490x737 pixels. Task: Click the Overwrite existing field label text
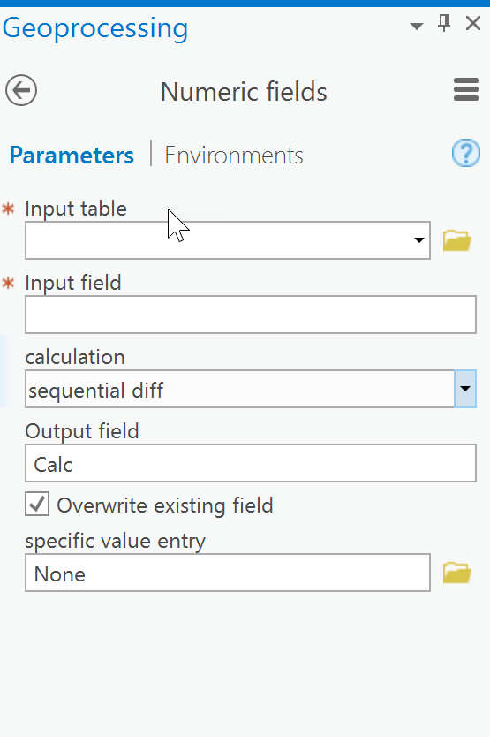click(x=165, y=505)
